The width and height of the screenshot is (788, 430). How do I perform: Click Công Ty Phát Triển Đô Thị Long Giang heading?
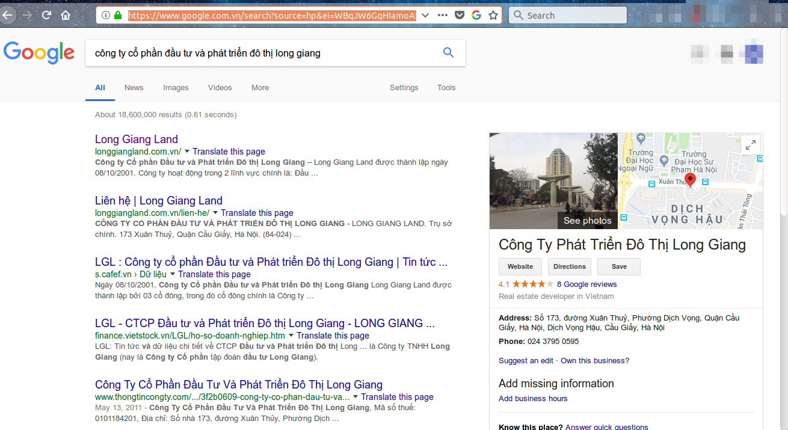pos(622,245)
